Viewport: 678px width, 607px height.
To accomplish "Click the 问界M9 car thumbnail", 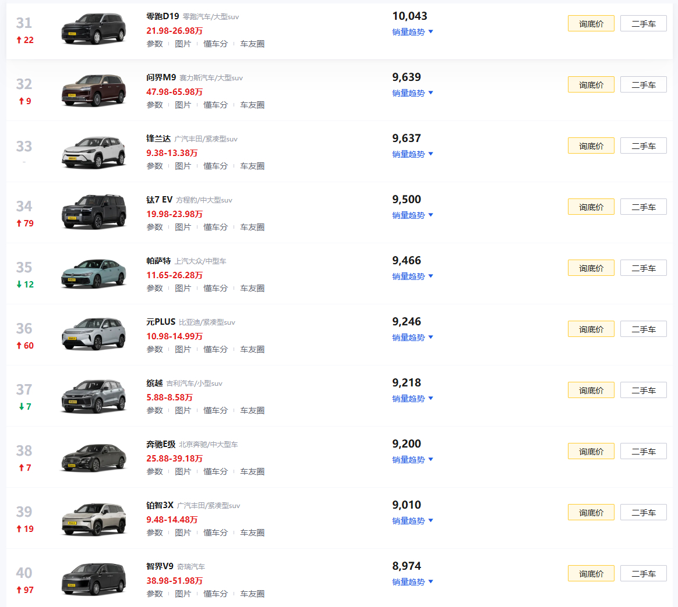I will (x=93, y=90).
